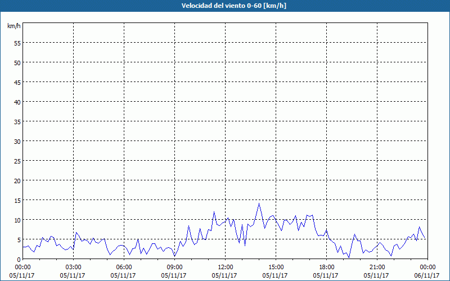Image resolution: width=450 pixels, height=281 pixels.
Task: Select the '18:00' time axis label
Action: (x=327, y=268)
